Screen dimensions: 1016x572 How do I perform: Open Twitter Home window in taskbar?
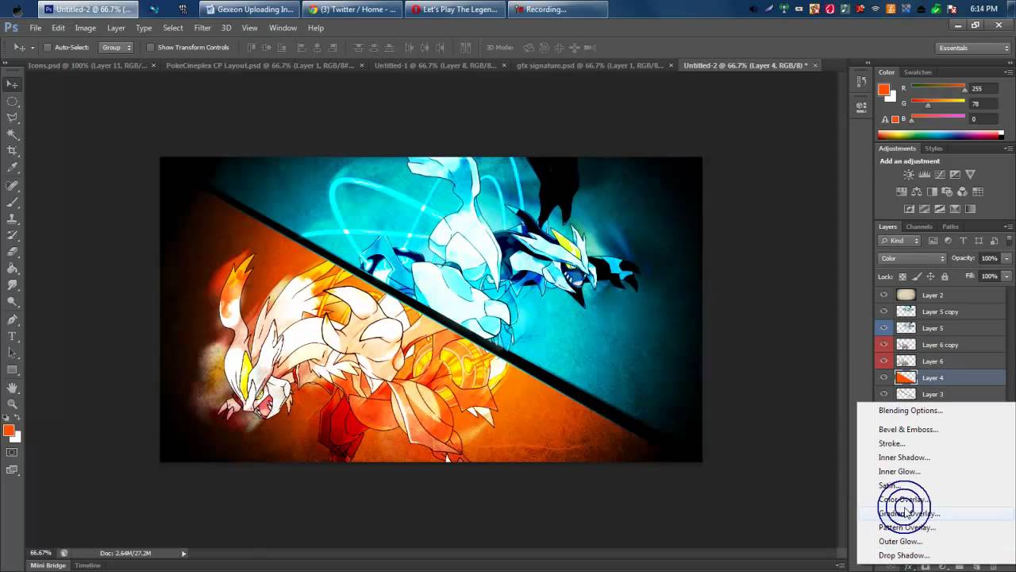(352, 10)
